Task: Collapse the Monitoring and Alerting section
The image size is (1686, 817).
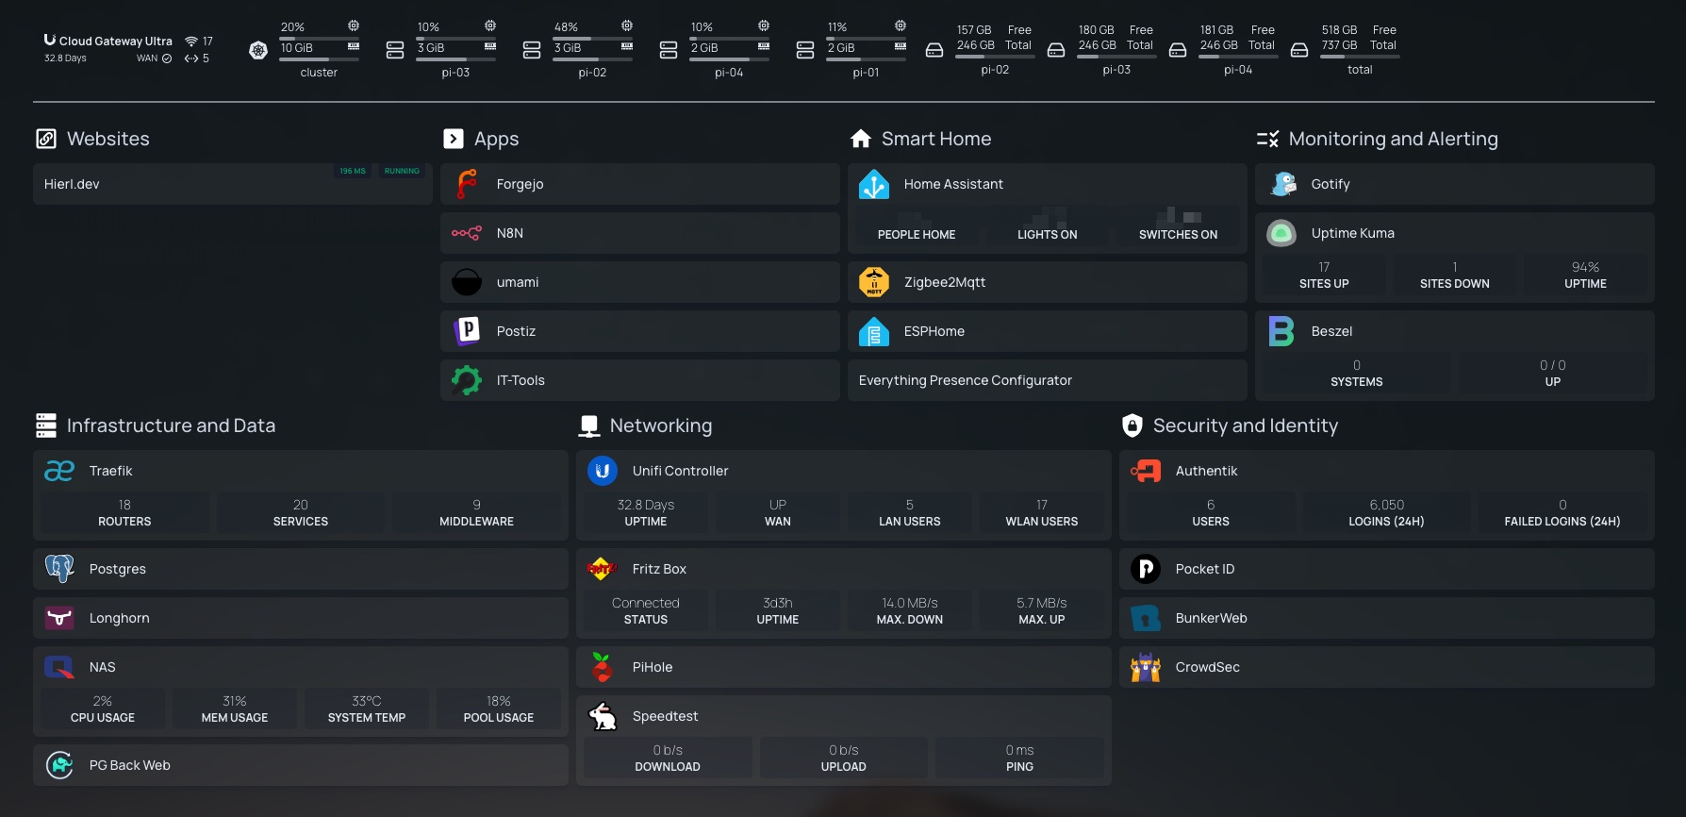Action: click(1377, 139)
